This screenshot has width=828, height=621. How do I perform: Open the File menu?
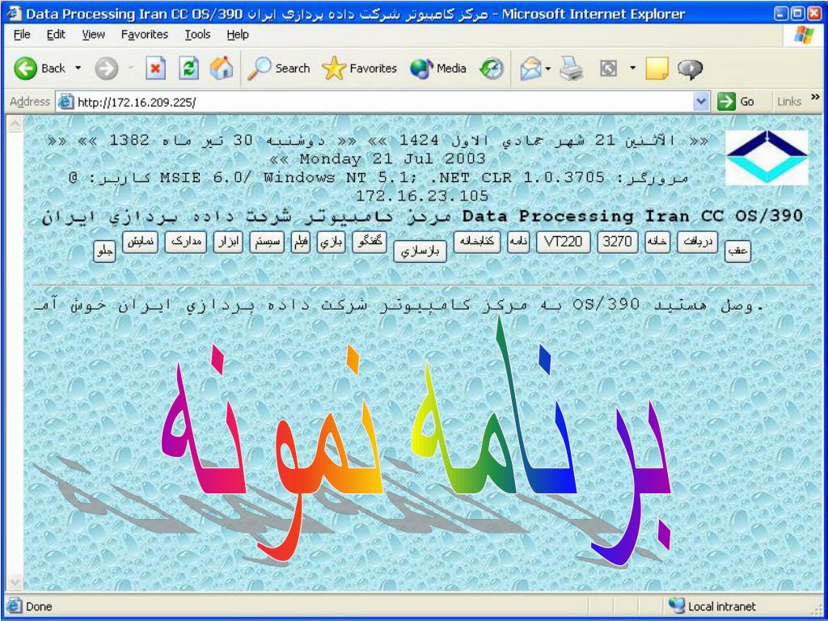[x=22, y=35]
